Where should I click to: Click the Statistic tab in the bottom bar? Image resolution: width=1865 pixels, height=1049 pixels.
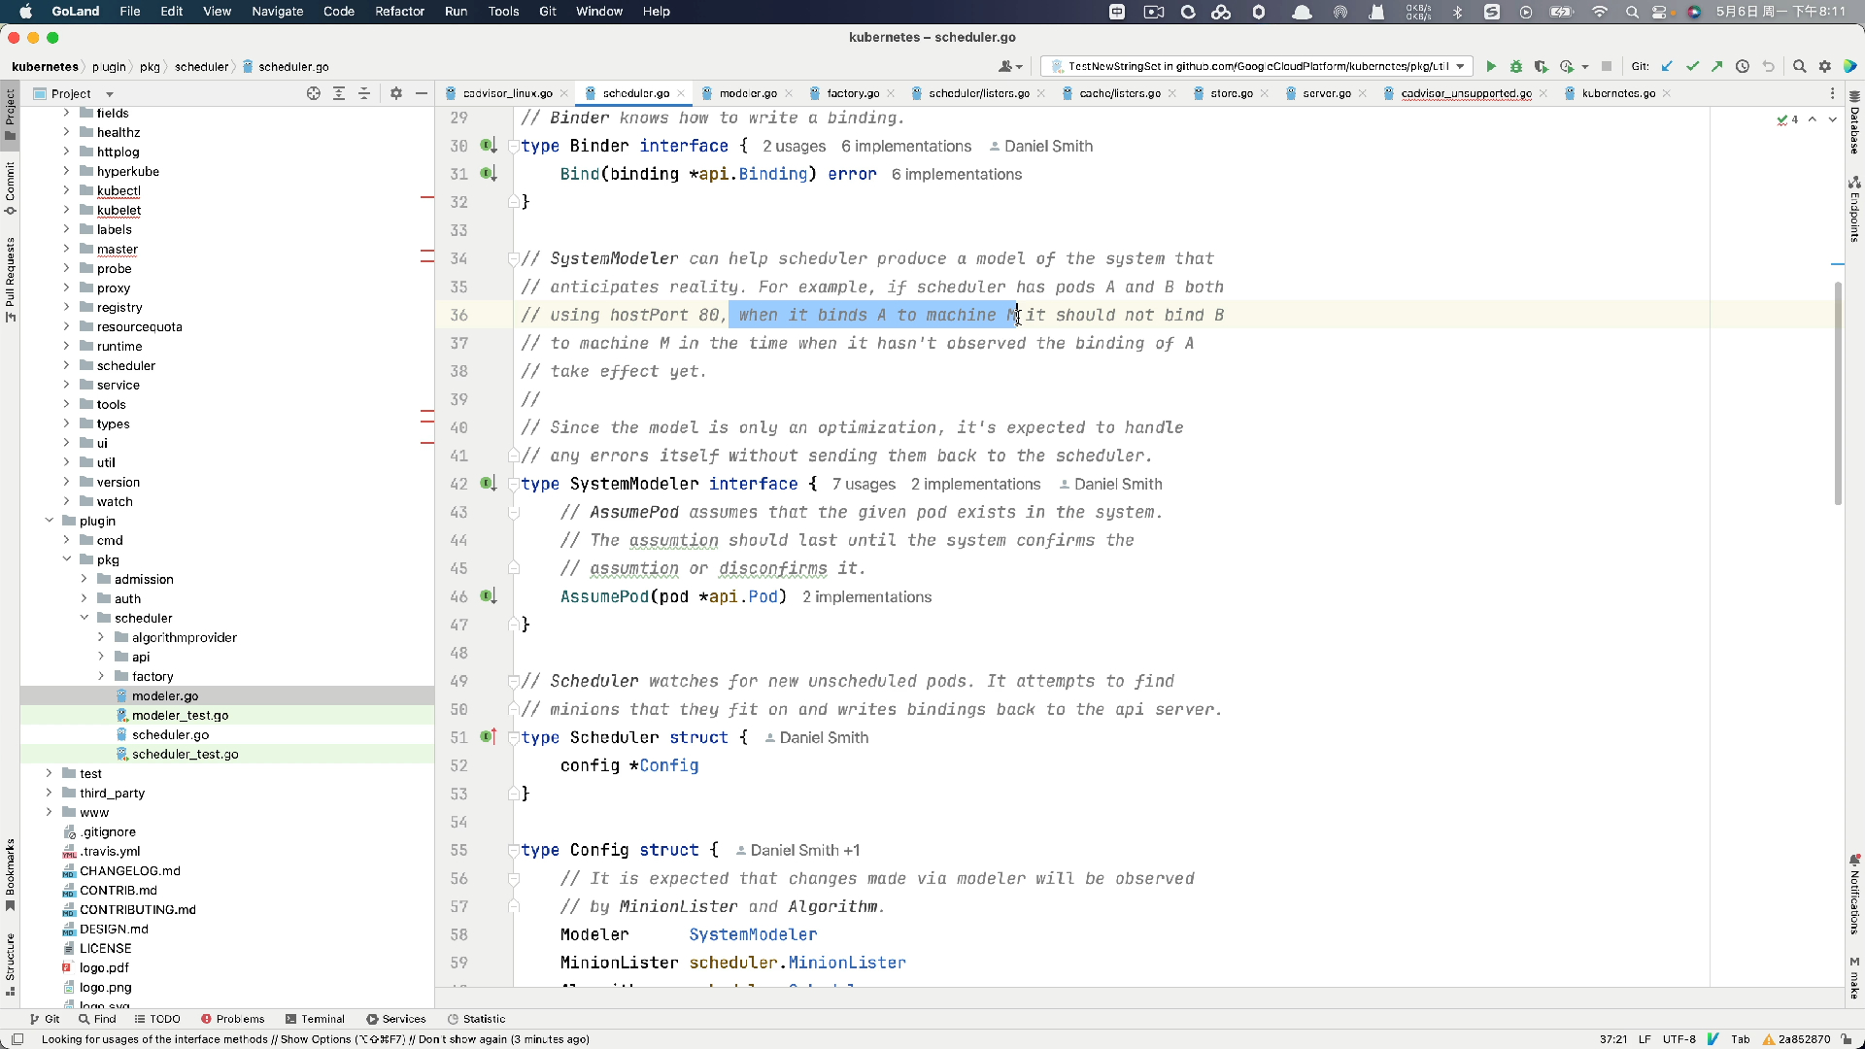tap(486, 1018)
